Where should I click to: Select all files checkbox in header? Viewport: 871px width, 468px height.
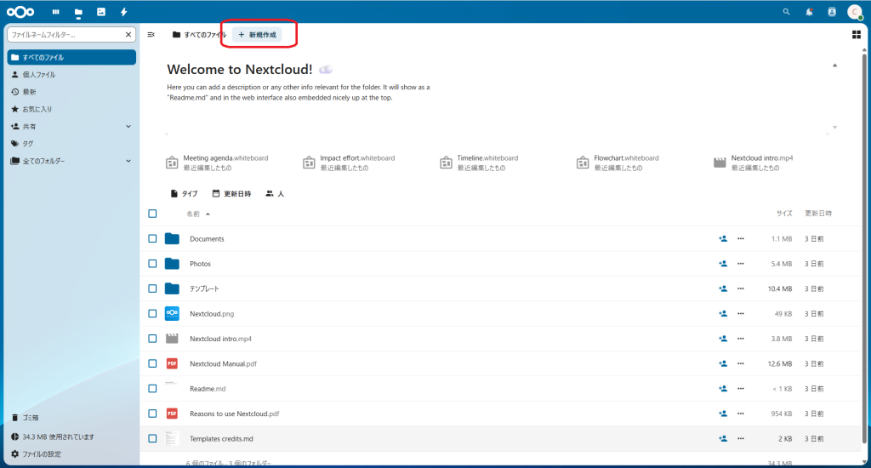click(152, 214)
